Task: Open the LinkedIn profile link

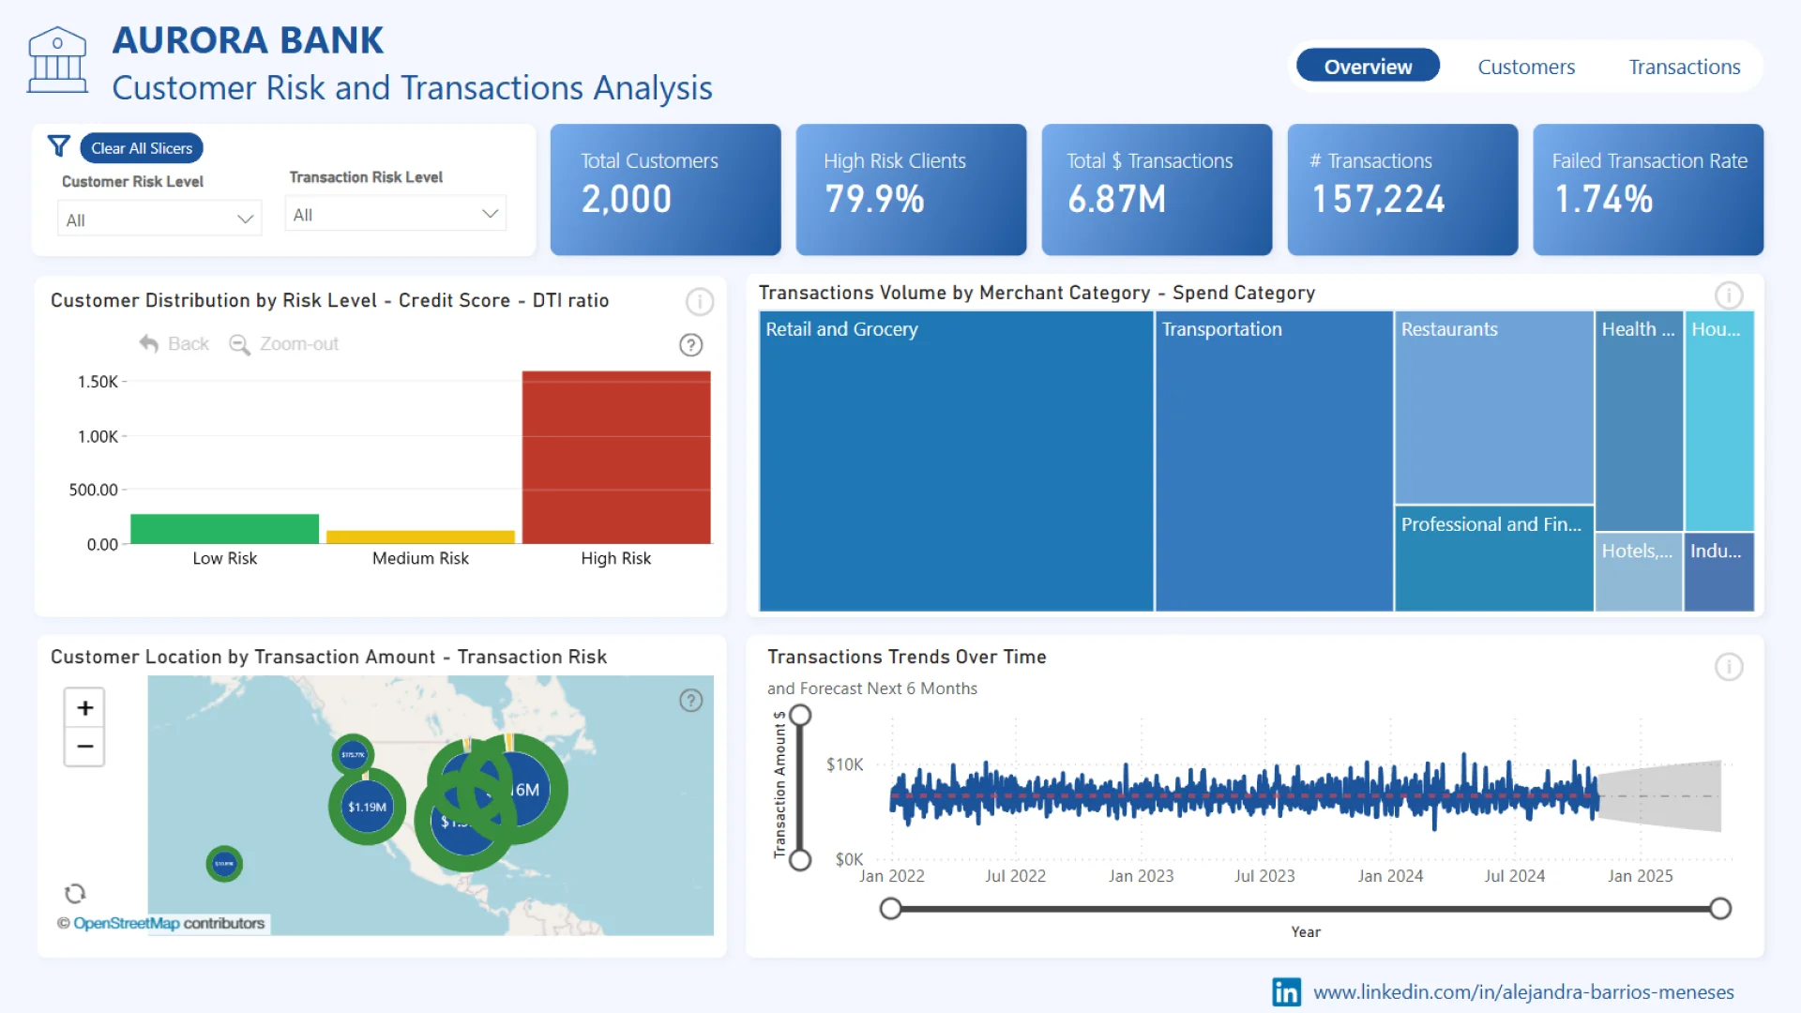Action: 1523,991
